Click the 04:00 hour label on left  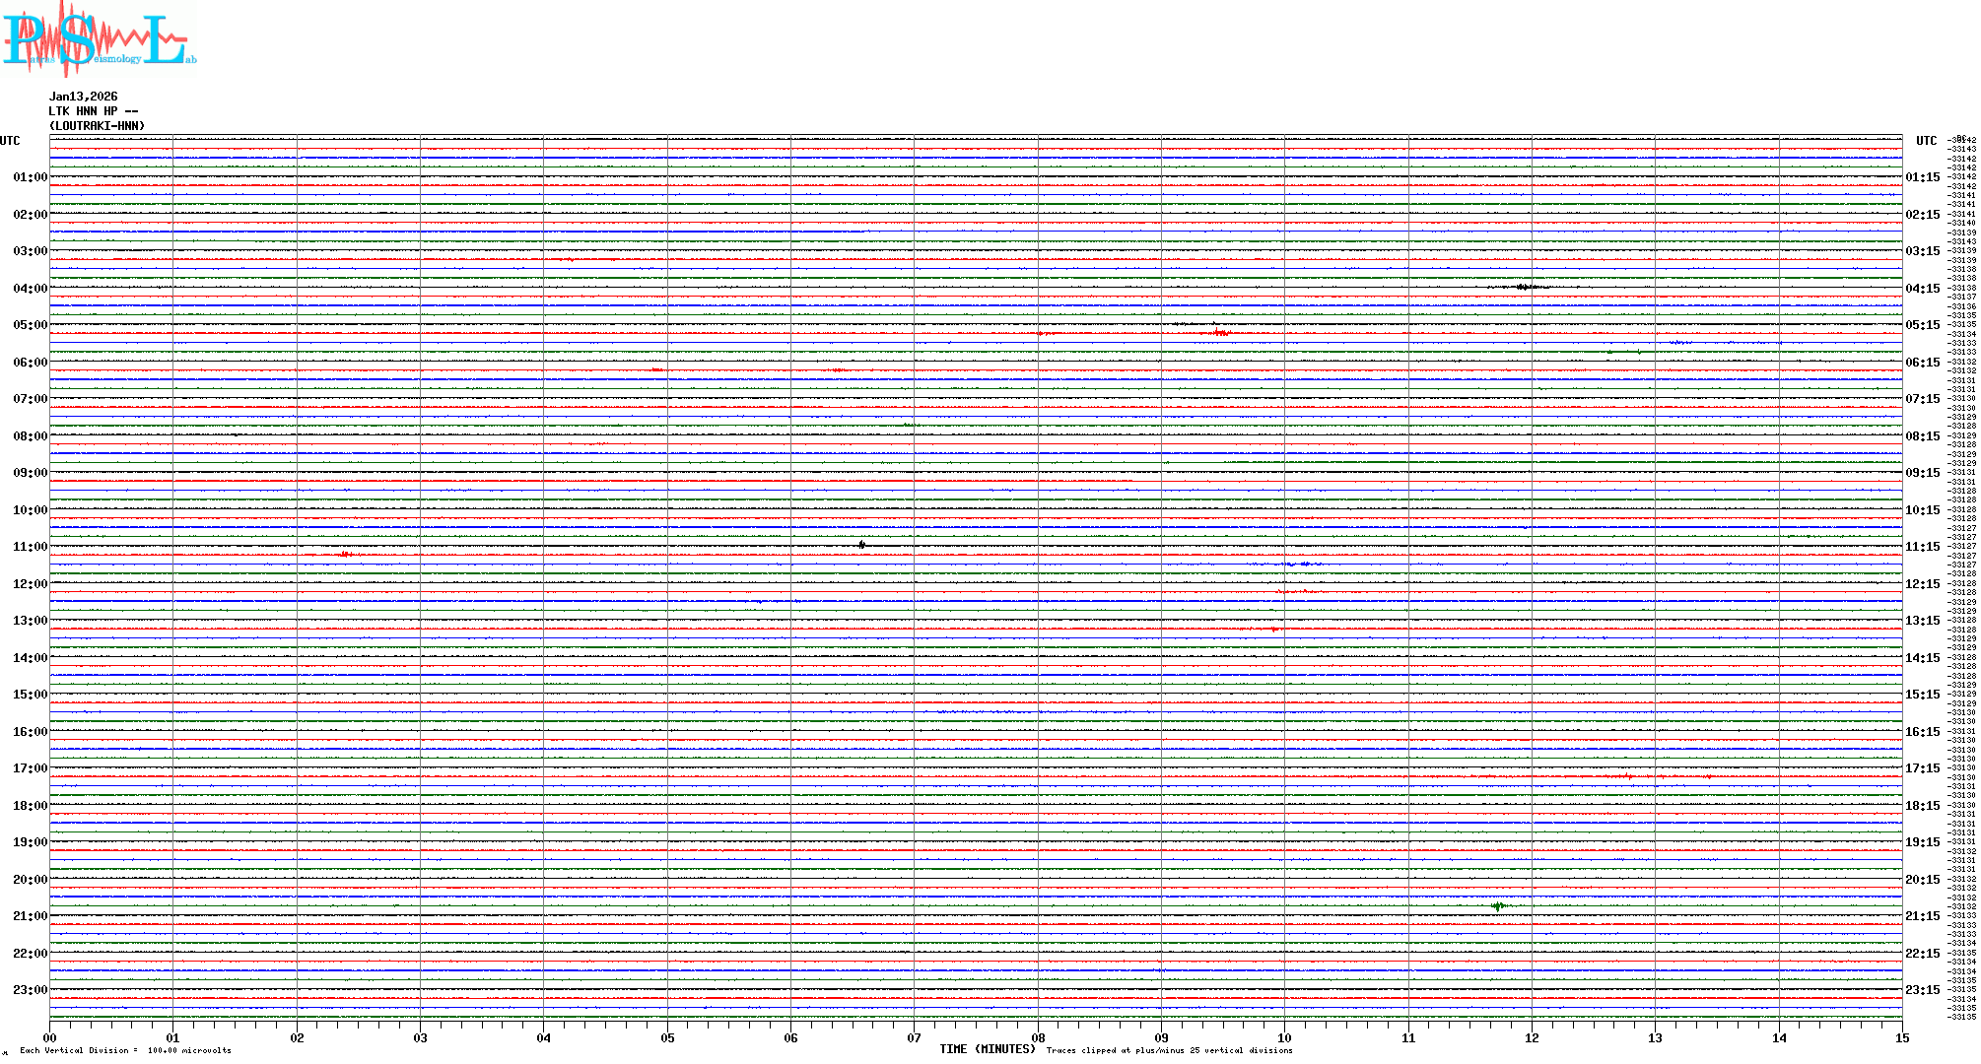(x=30, y=289)
